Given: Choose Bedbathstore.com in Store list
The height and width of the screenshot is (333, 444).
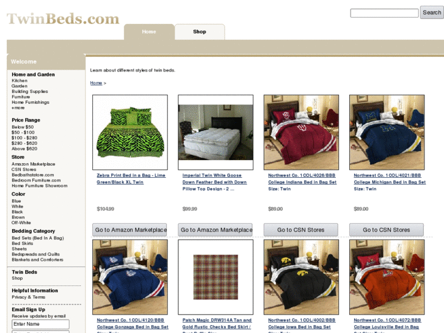Looking at the screenshot, I should click(x=33, y=175).
